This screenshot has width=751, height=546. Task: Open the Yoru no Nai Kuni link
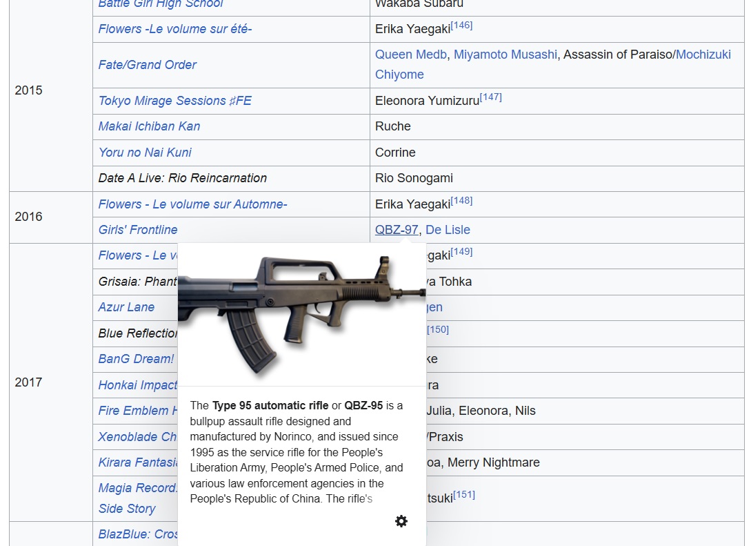click(x=145, y=153)
